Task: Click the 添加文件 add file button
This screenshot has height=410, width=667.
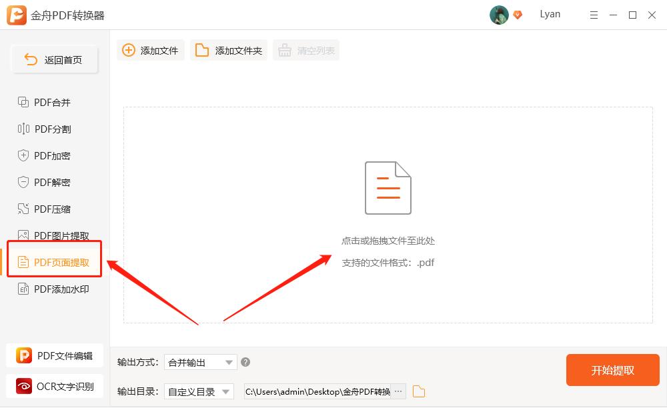Action: pos(150,49)
